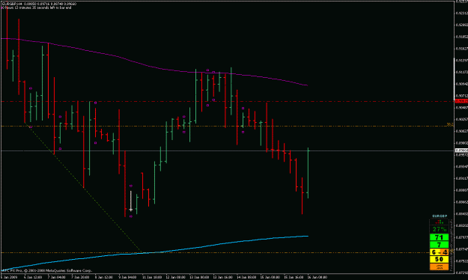Click the green 27% reading in indicator panel
The height and width of the screenshot is (280, 468).
tap(440, 229)
